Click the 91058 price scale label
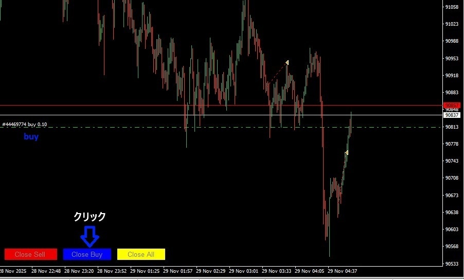Image resolution: width=464 pixels, height=280 pixels. (452, 7)
